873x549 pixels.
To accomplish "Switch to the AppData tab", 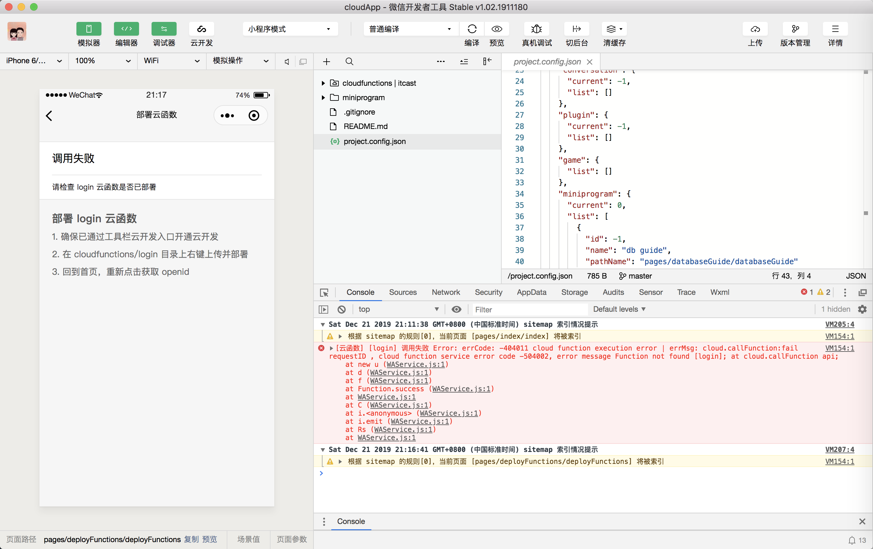I will [x=531, y=292].
